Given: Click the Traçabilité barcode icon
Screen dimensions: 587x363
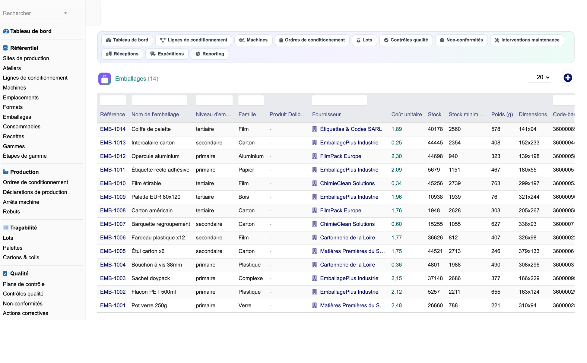Looking at the screenshot, I should click(5, 228).
